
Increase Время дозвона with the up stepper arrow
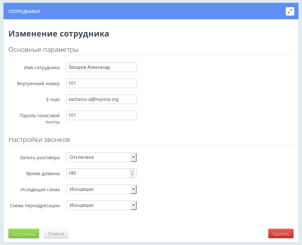pos(132,171)
